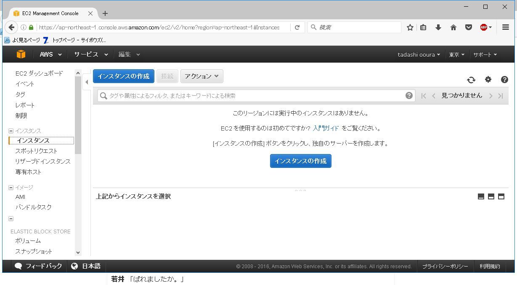
Task: Collapse the left navigation sidebar arrow
Action: 87,82
